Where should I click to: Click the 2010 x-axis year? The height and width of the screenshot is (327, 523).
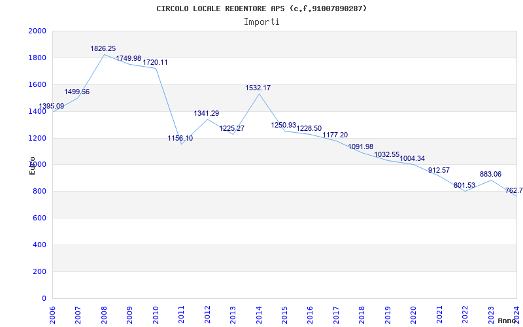pyautogui.click(x=156, y=315)
